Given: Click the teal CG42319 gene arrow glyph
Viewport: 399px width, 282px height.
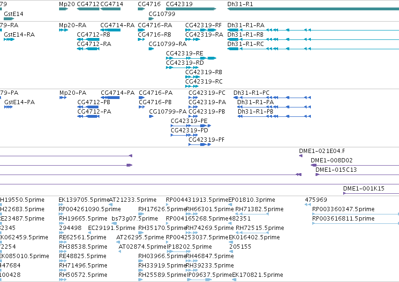Looking at the screenshot, I should 191,9.
